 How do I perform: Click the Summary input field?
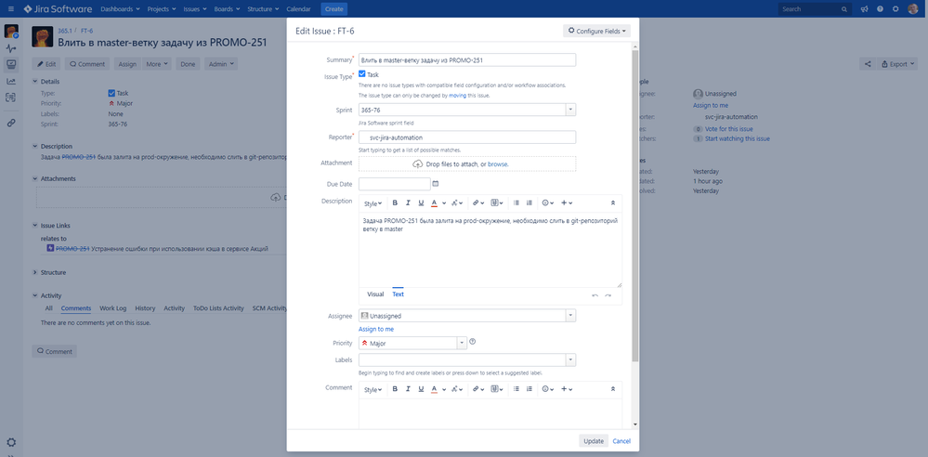[x=467, y=59]
